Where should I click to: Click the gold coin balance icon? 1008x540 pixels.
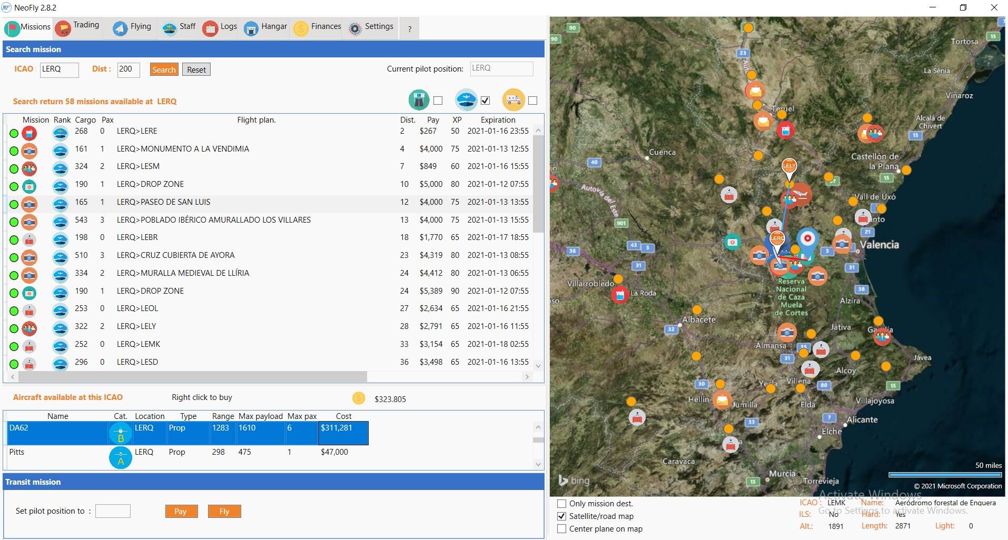(x=359, y=398)
